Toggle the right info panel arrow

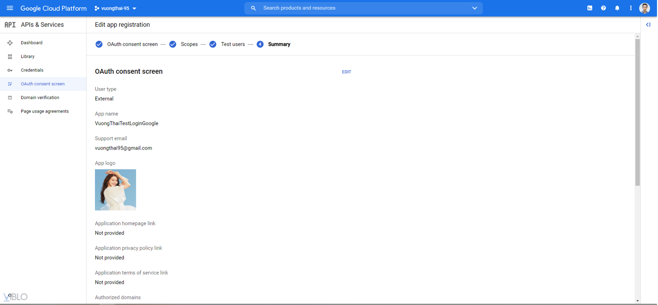pos(648,25)
